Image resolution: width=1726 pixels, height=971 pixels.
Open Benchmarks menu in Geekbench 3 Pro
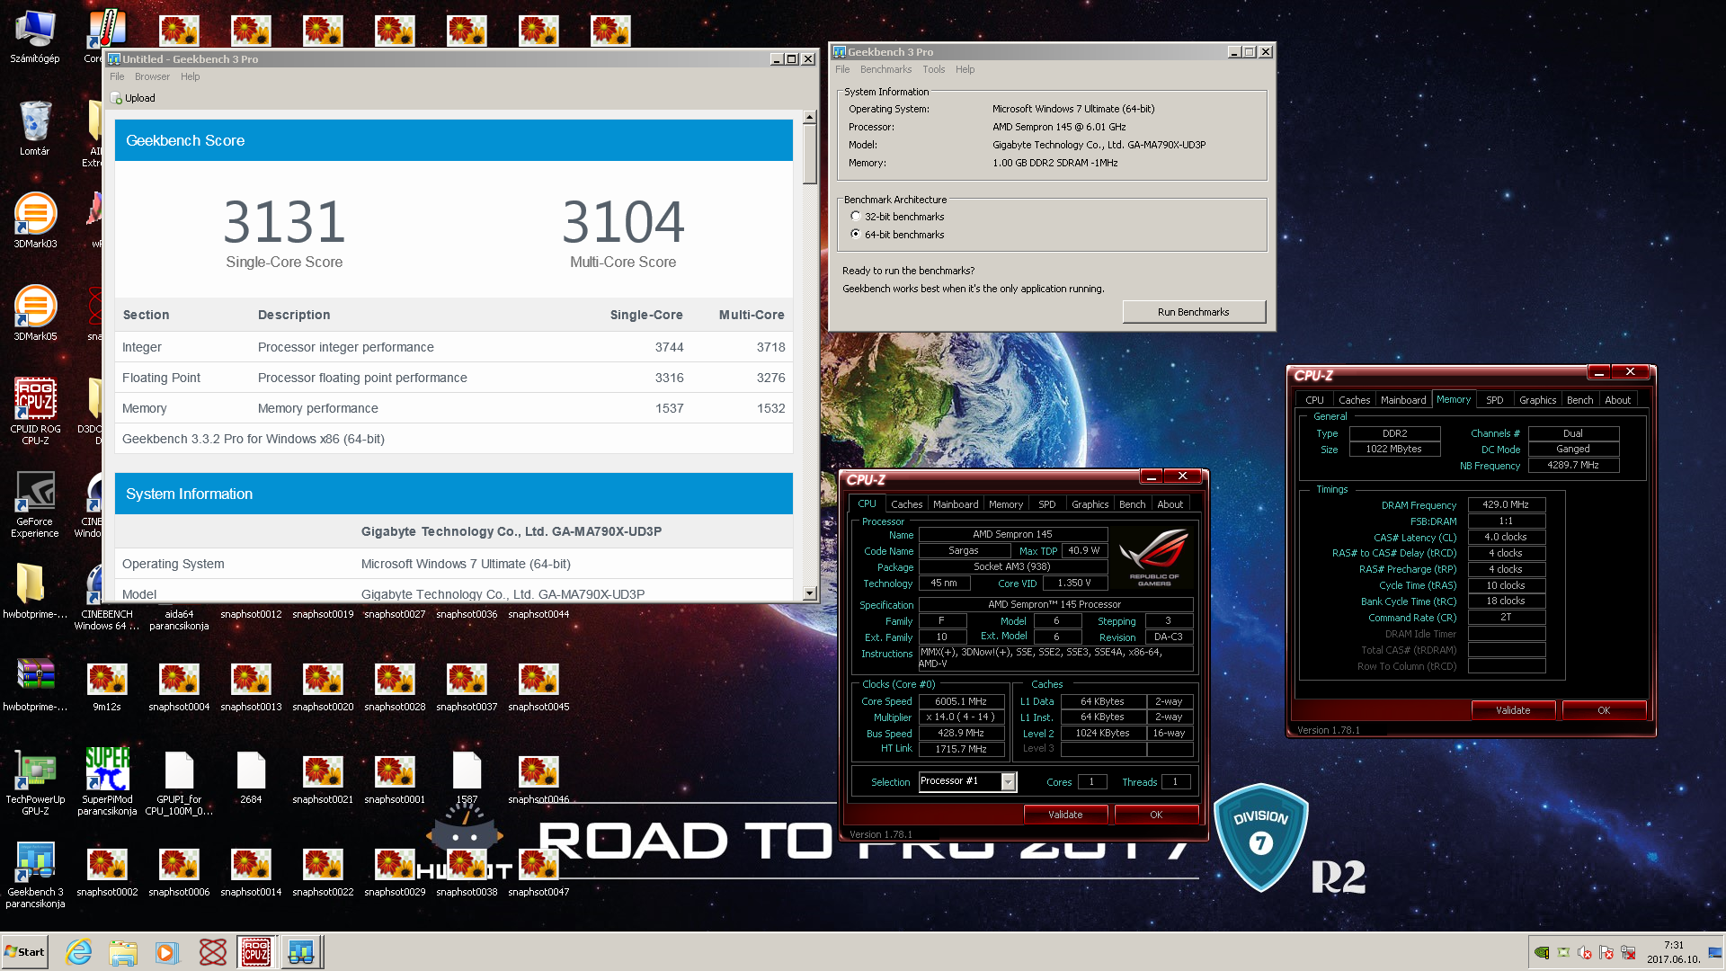885,69
